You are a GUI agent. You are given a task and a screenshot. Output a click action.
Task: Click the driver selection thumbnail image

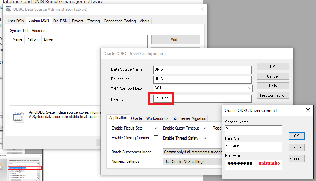[x=21, y=168]
